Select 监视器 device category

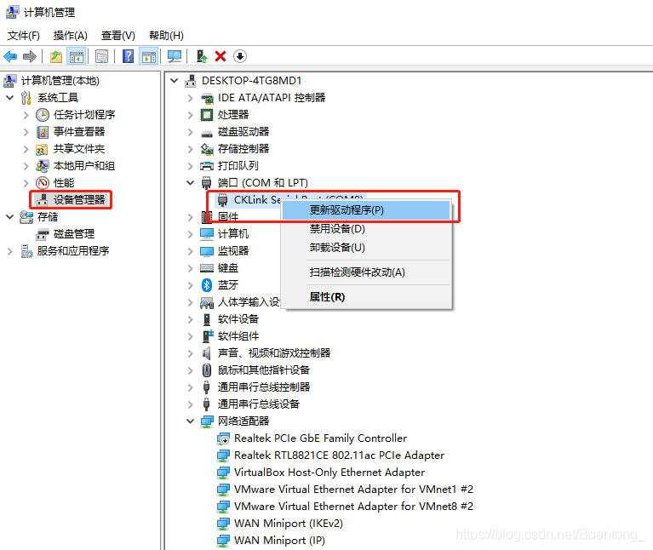pyautogui.click(x=232, y=251)
